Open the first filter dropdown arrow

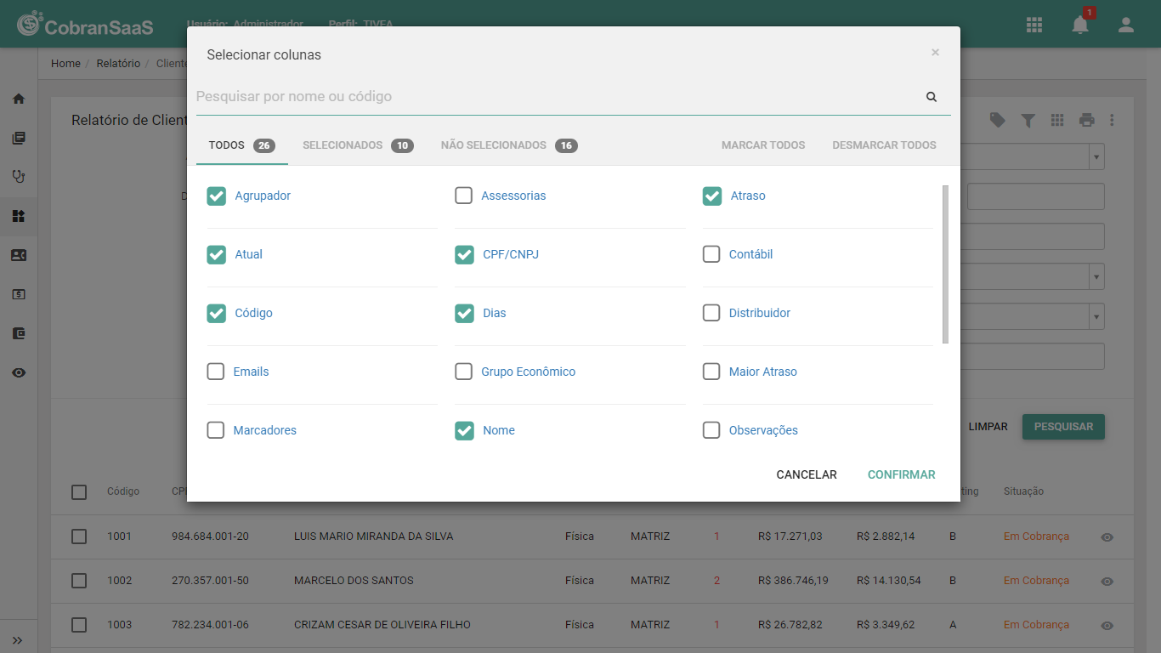pos(1097,157)
